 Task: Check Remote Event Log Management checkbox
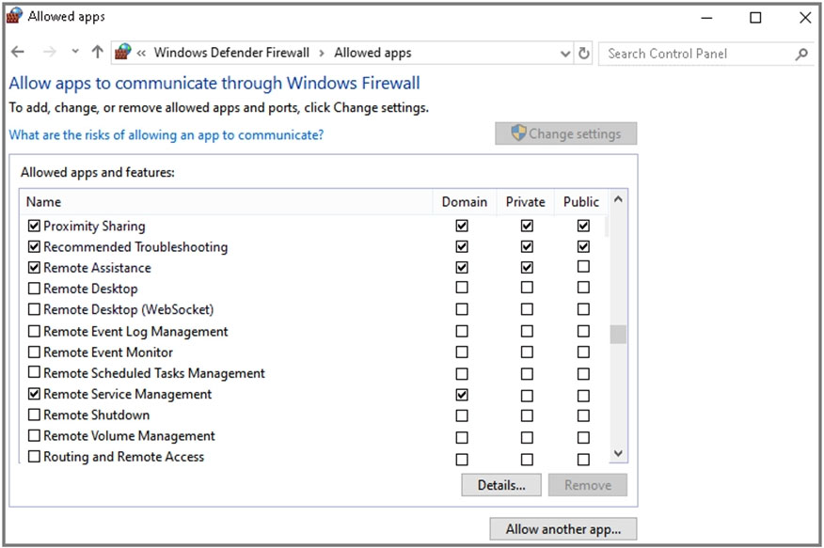(34, 331)
